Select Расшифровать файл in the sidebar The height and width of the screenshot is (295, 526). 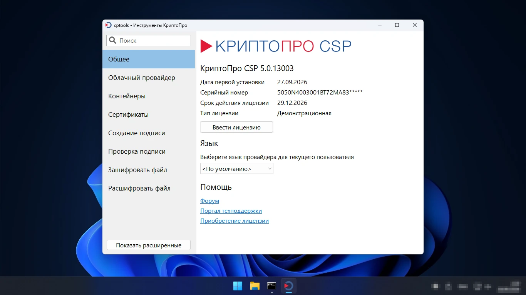point(149,188)
